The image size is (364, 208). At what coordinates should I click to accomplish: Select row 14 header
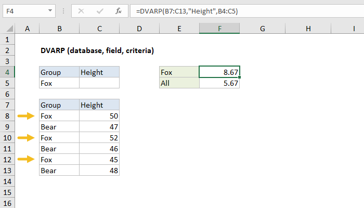[7, 181]
